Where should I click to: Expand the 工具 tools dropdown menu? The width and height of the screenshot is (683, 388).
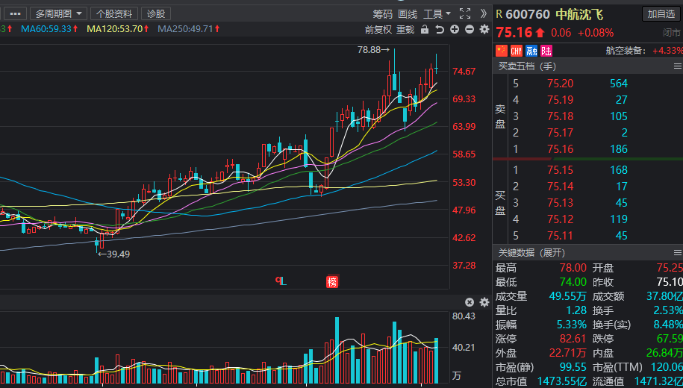(x=437, y=13)
